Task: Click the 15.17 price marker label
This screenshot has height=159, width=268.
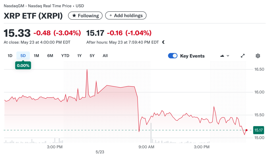Action: point(258,130)
